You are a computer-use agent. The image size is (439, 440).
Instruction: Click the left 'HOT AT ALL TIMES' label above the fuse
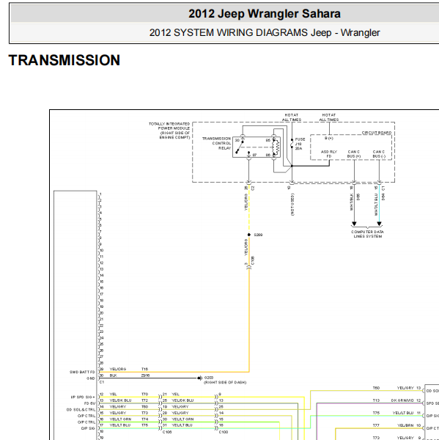pos(292,117)
